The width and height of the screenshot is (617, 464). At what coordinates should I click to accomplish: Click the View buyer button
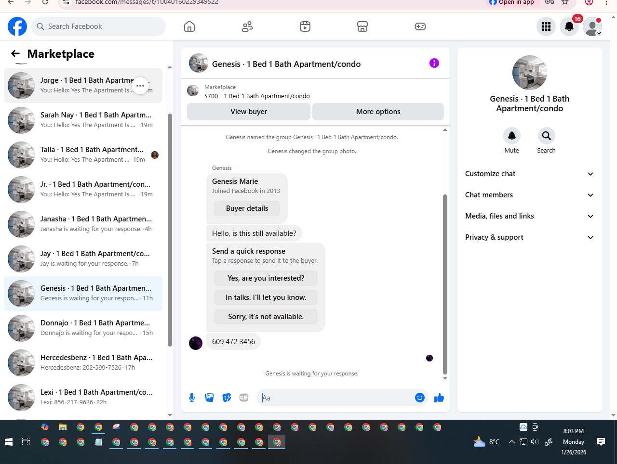coord(249,112)
